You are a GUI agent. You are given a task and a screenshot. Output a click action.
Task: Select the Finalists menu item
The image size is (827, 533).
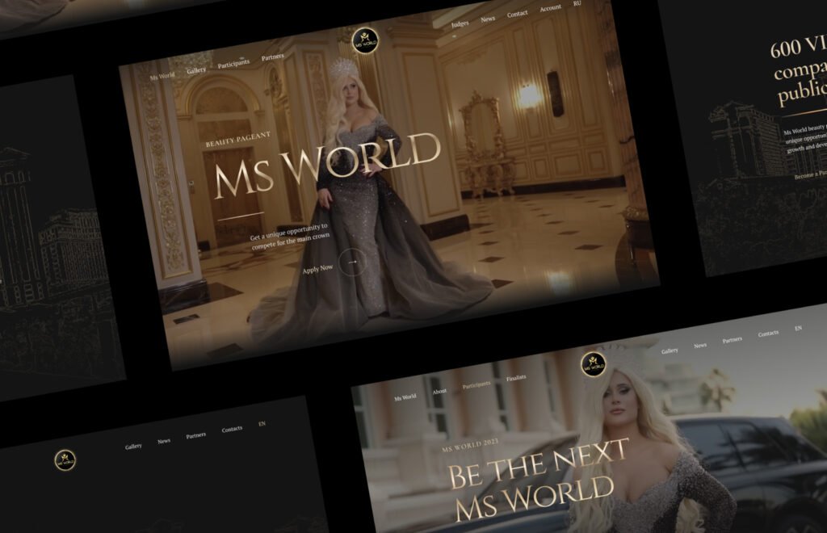pos(516,378)
